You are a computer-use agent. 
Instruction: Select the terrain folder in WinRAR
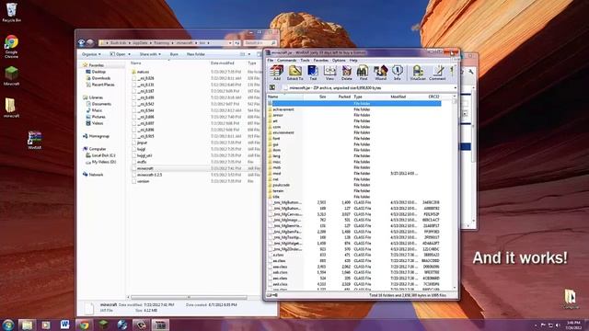[278, 191]
